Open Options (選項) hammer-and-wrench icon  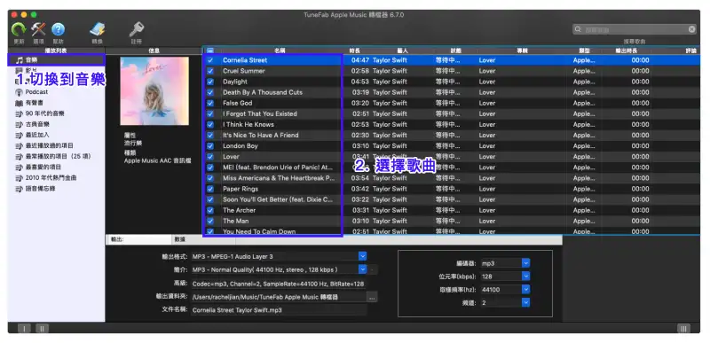coord(39,30)
